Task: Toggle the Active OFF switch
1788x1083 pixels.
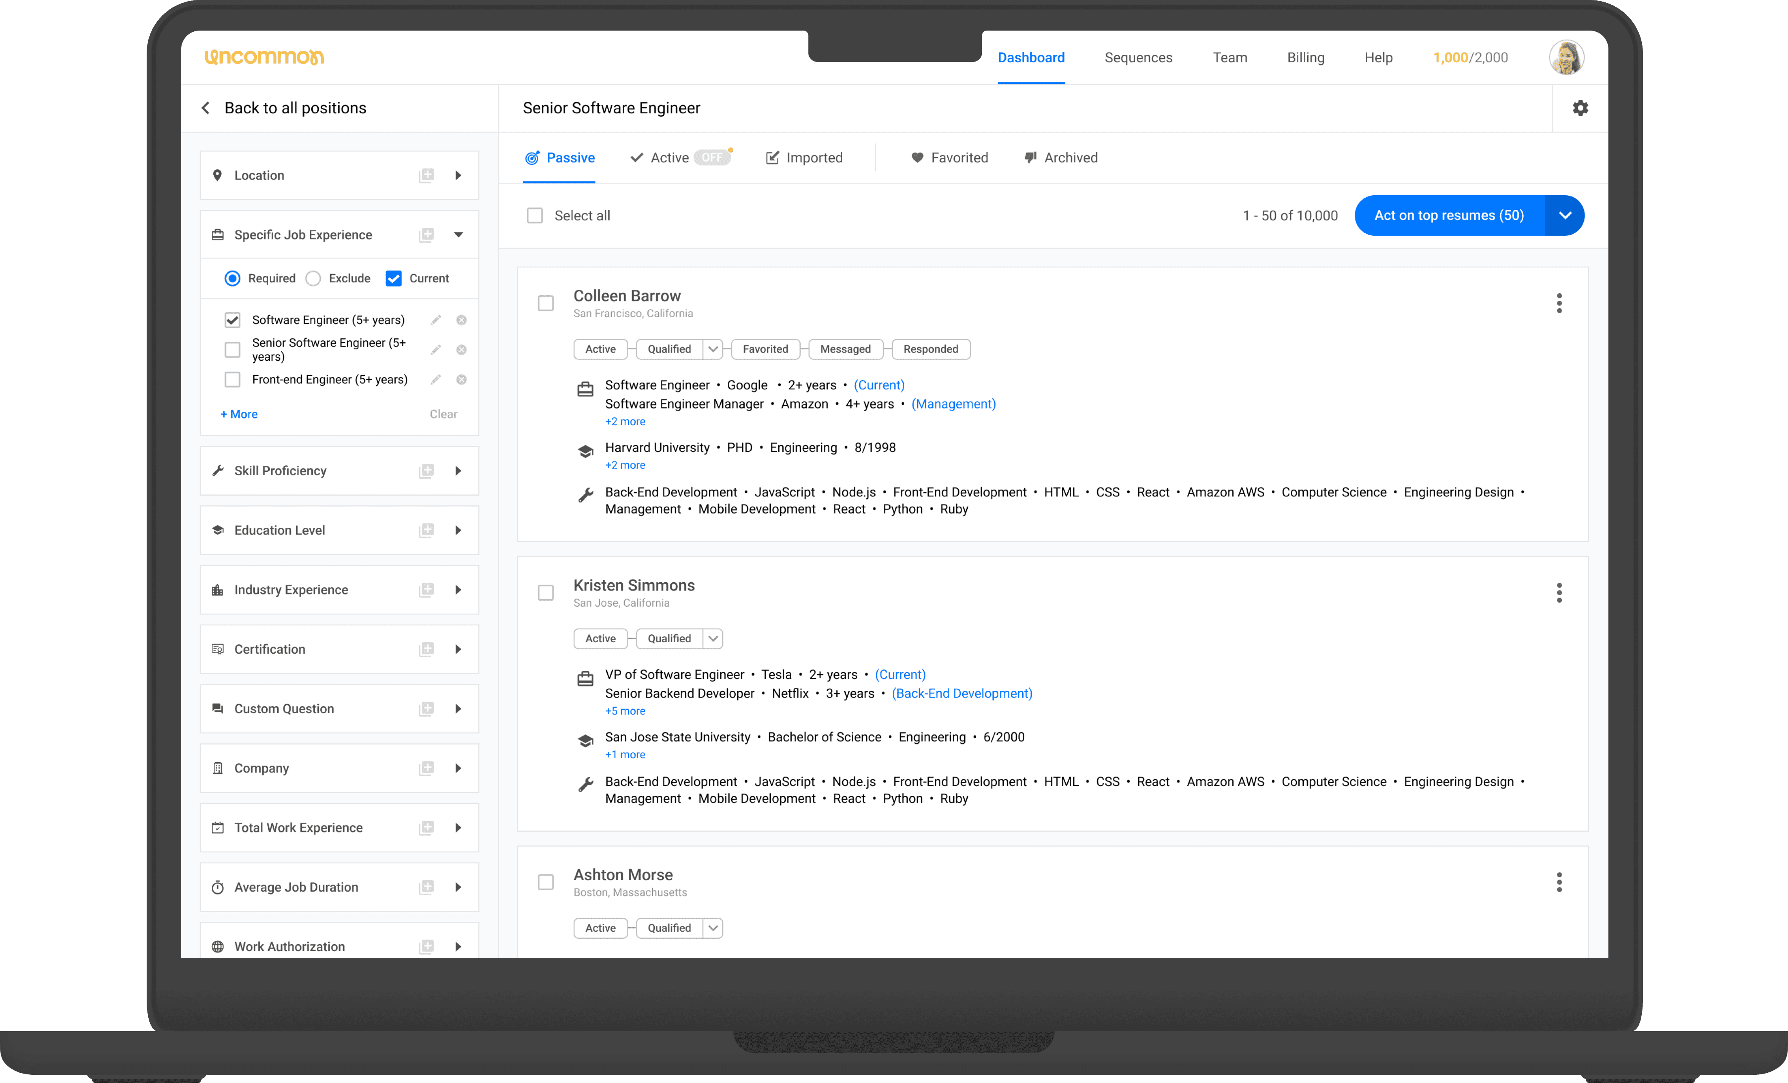Action: tap(712, 158)
